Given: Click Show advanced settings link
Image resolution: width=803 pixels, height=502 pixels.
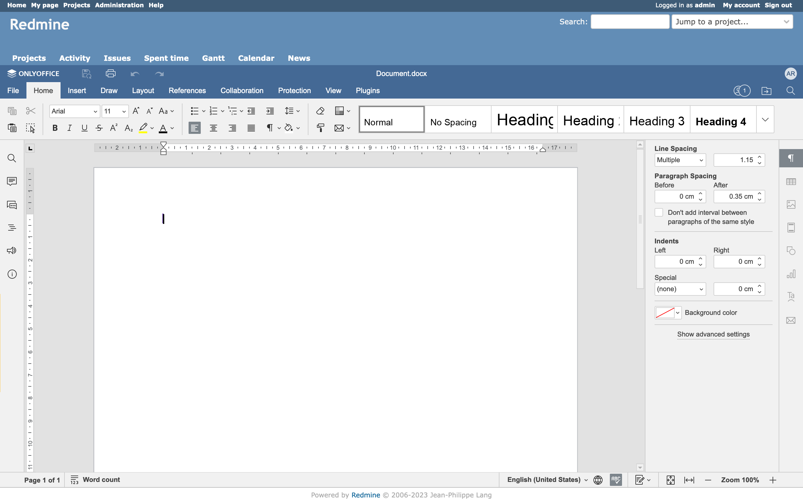Looking at the screenshot, I should pyautogui.click(x=713, y=334).
